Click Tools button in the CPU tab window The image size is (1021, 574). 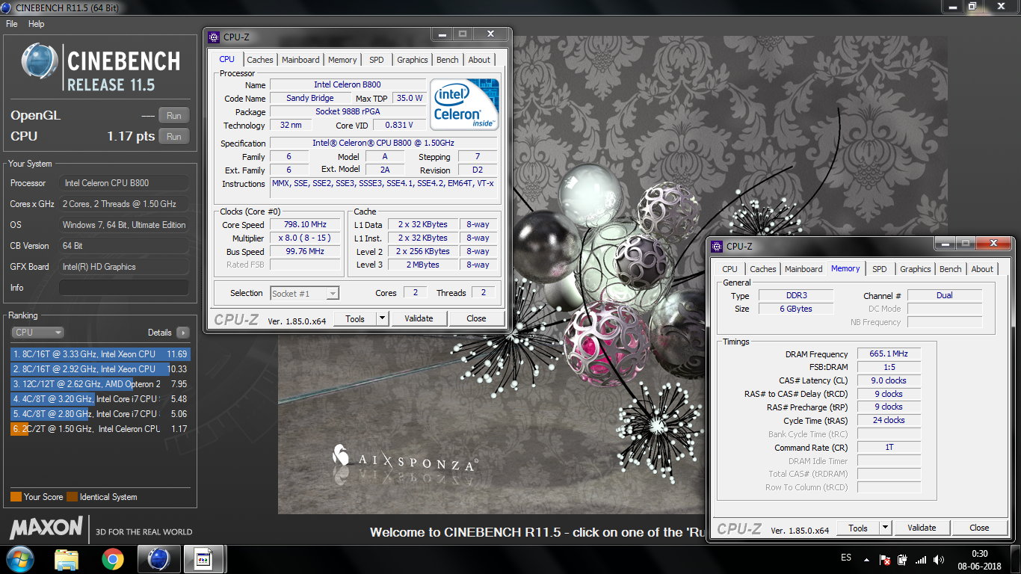[x=355, y=318]
